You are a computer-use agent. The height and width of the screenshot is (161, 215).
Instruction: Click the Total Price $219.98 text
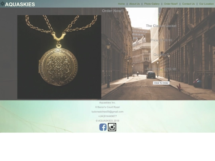point(161,69)
